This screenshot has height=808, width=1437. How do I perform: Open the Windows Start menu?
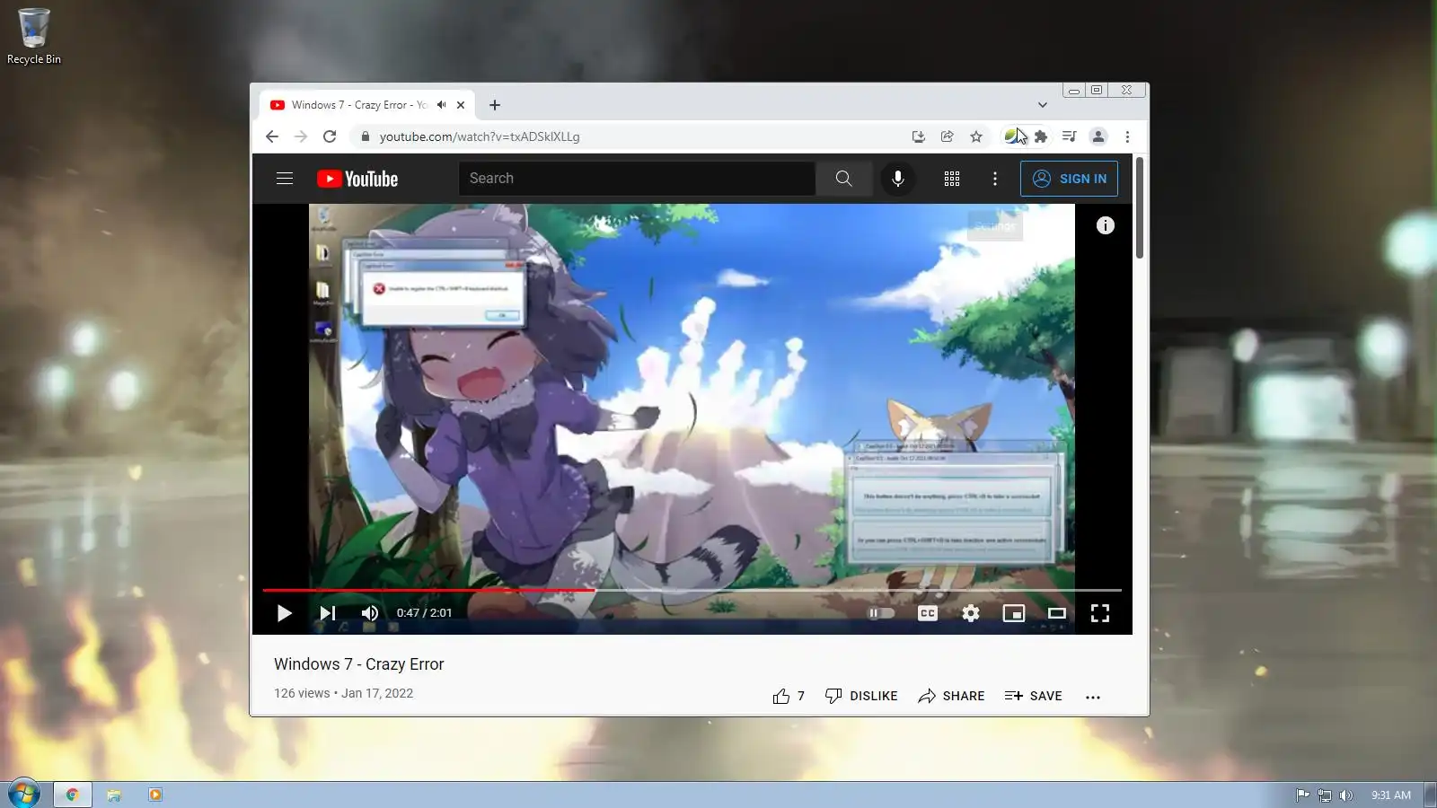click(24, 795)
